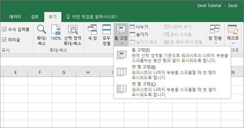Arrange windows with 모두 정렬 icon
244x128 pixels.
[107, 29]
